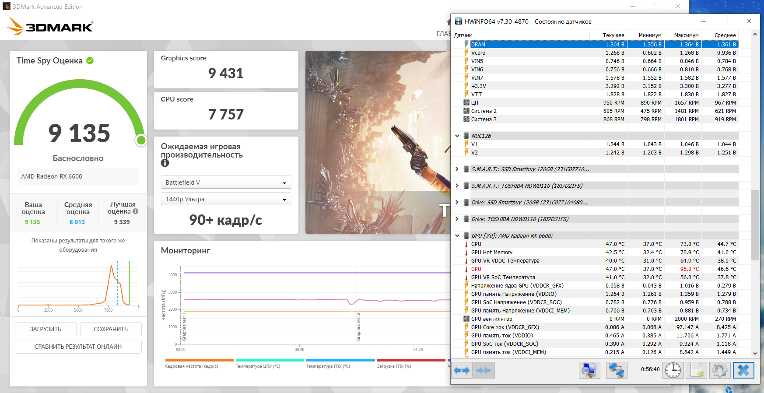Image resolution: width=764 pixels, height=393 pixels.
Task: Click the HWiNFO scrollbar up arrow
Action: tap(755, 34)
